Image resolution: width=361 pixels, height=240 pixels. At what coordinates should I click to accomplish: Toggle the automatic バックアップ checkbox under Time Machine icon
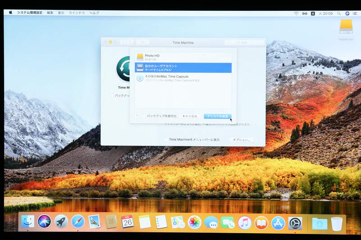click(112, 95)
